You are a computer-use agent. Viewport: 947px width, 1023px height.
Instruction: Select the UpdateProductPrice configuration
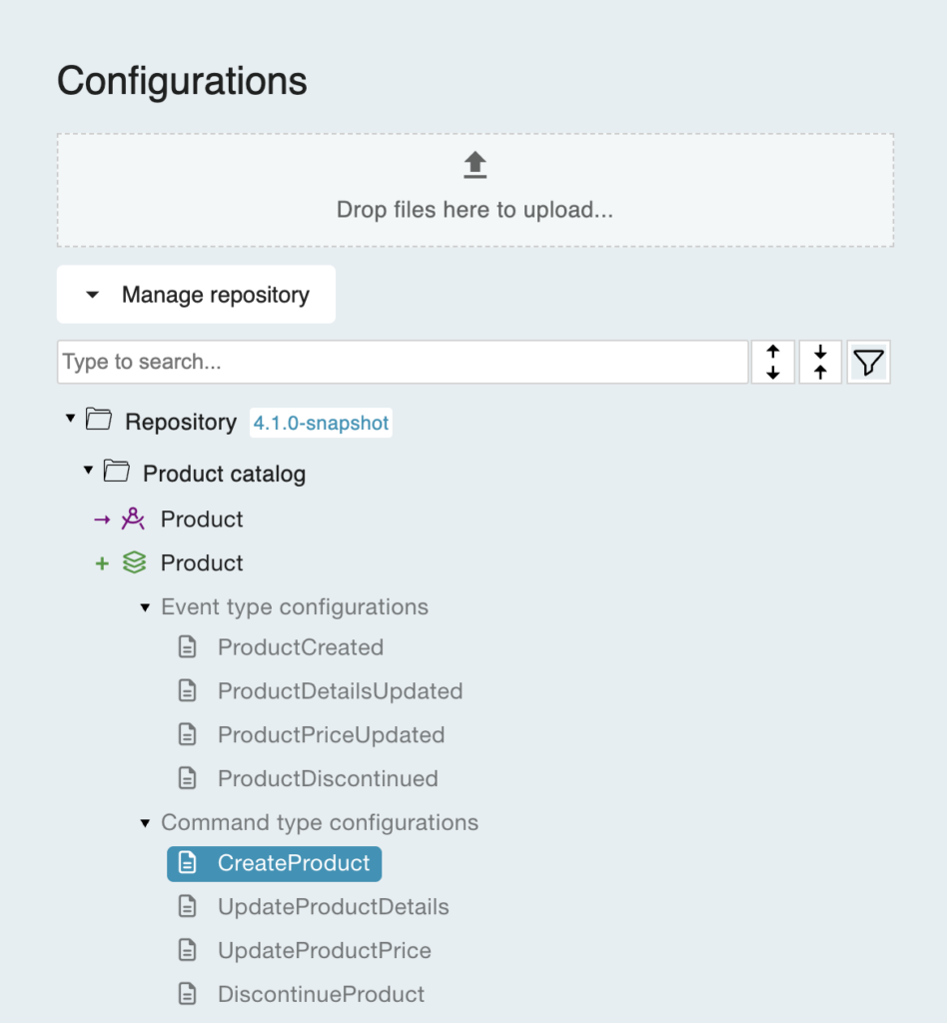point(324,950)
